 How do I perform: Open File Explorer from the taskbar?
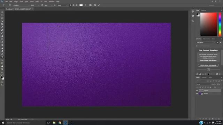click(54, 123)
